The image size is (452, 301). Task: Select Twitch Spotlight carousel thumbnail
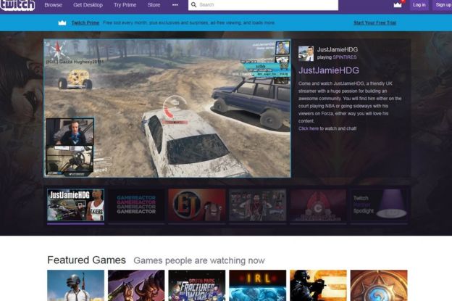pyautogui.click(x=379, y=205)
